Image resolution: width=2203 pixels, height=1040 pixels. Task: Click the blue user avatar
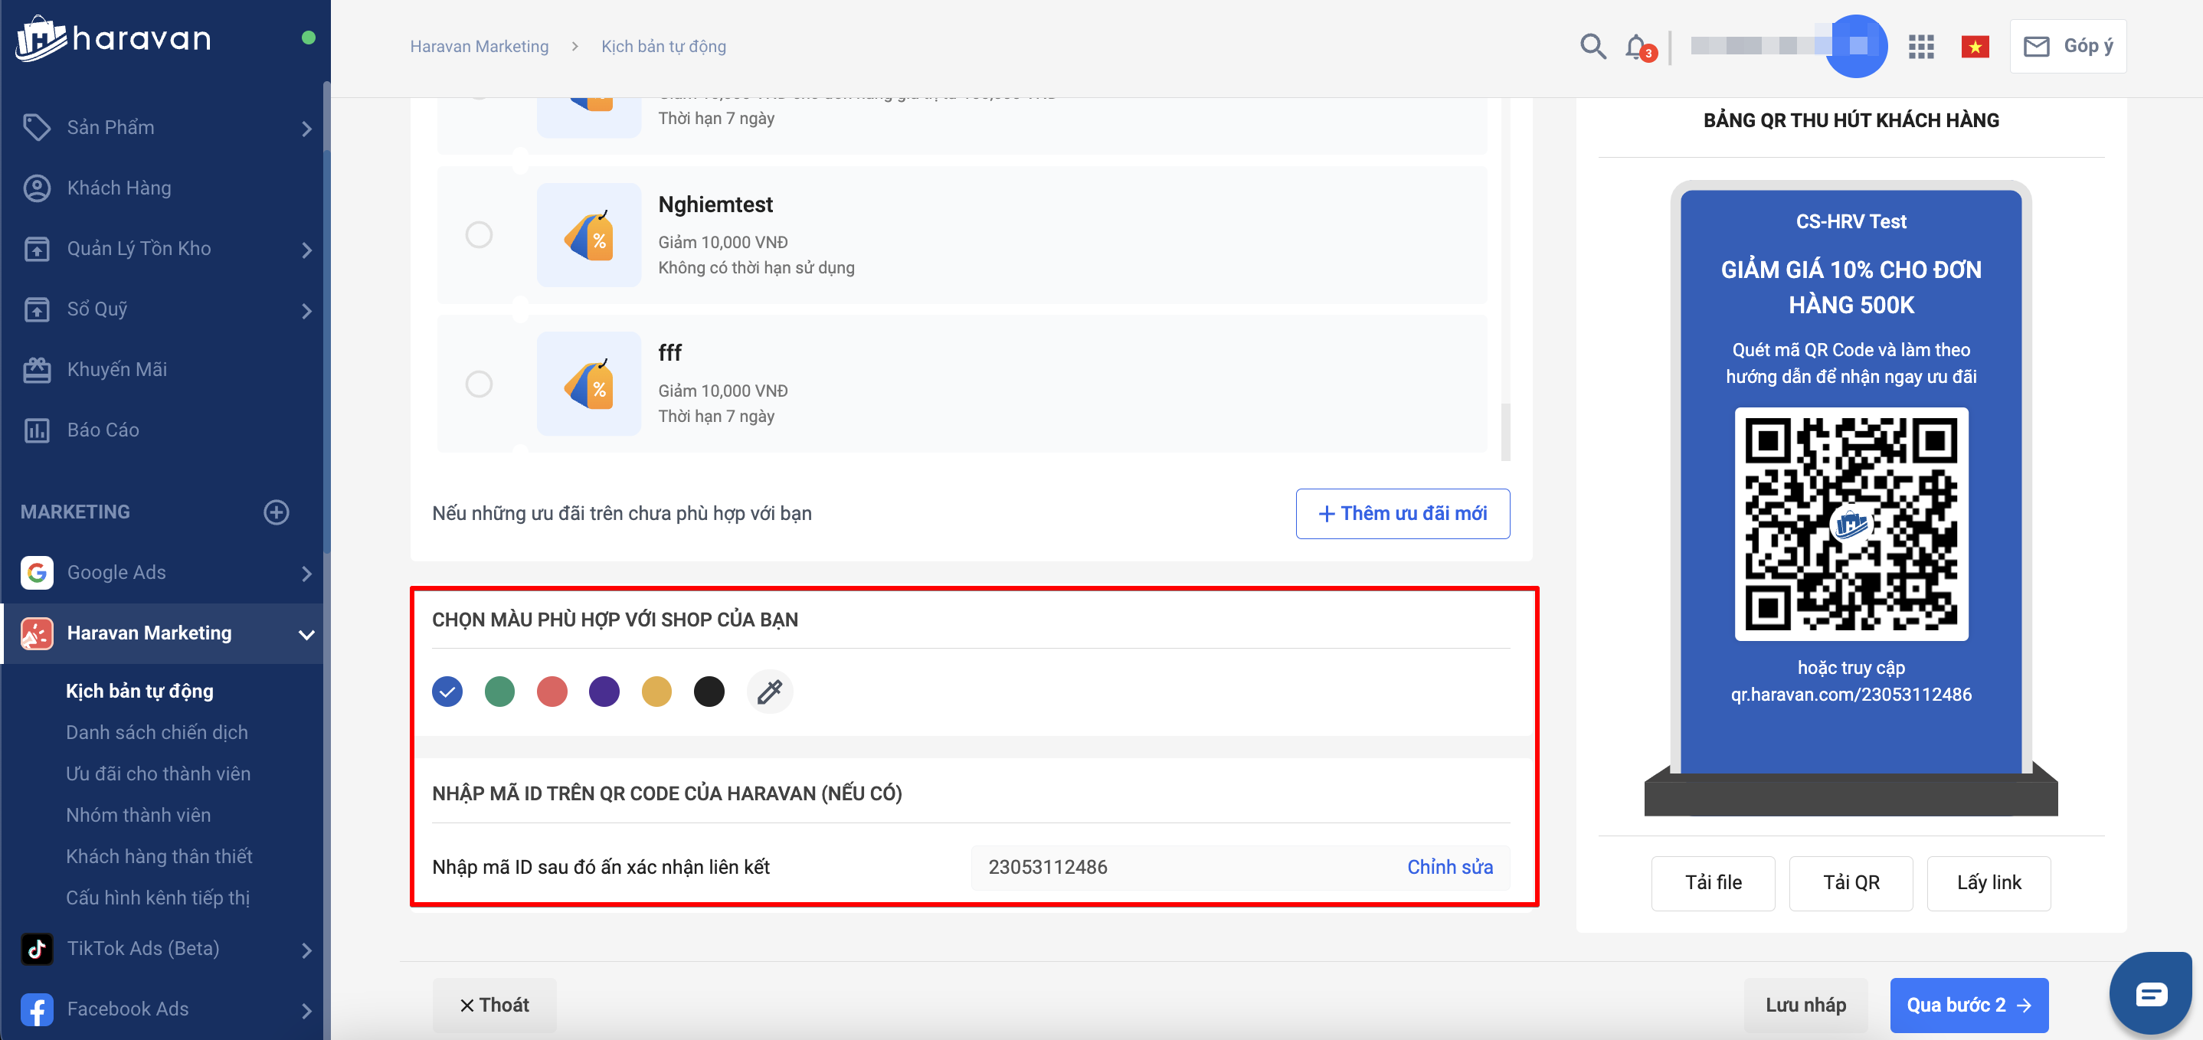click(x=1856, y=46)
